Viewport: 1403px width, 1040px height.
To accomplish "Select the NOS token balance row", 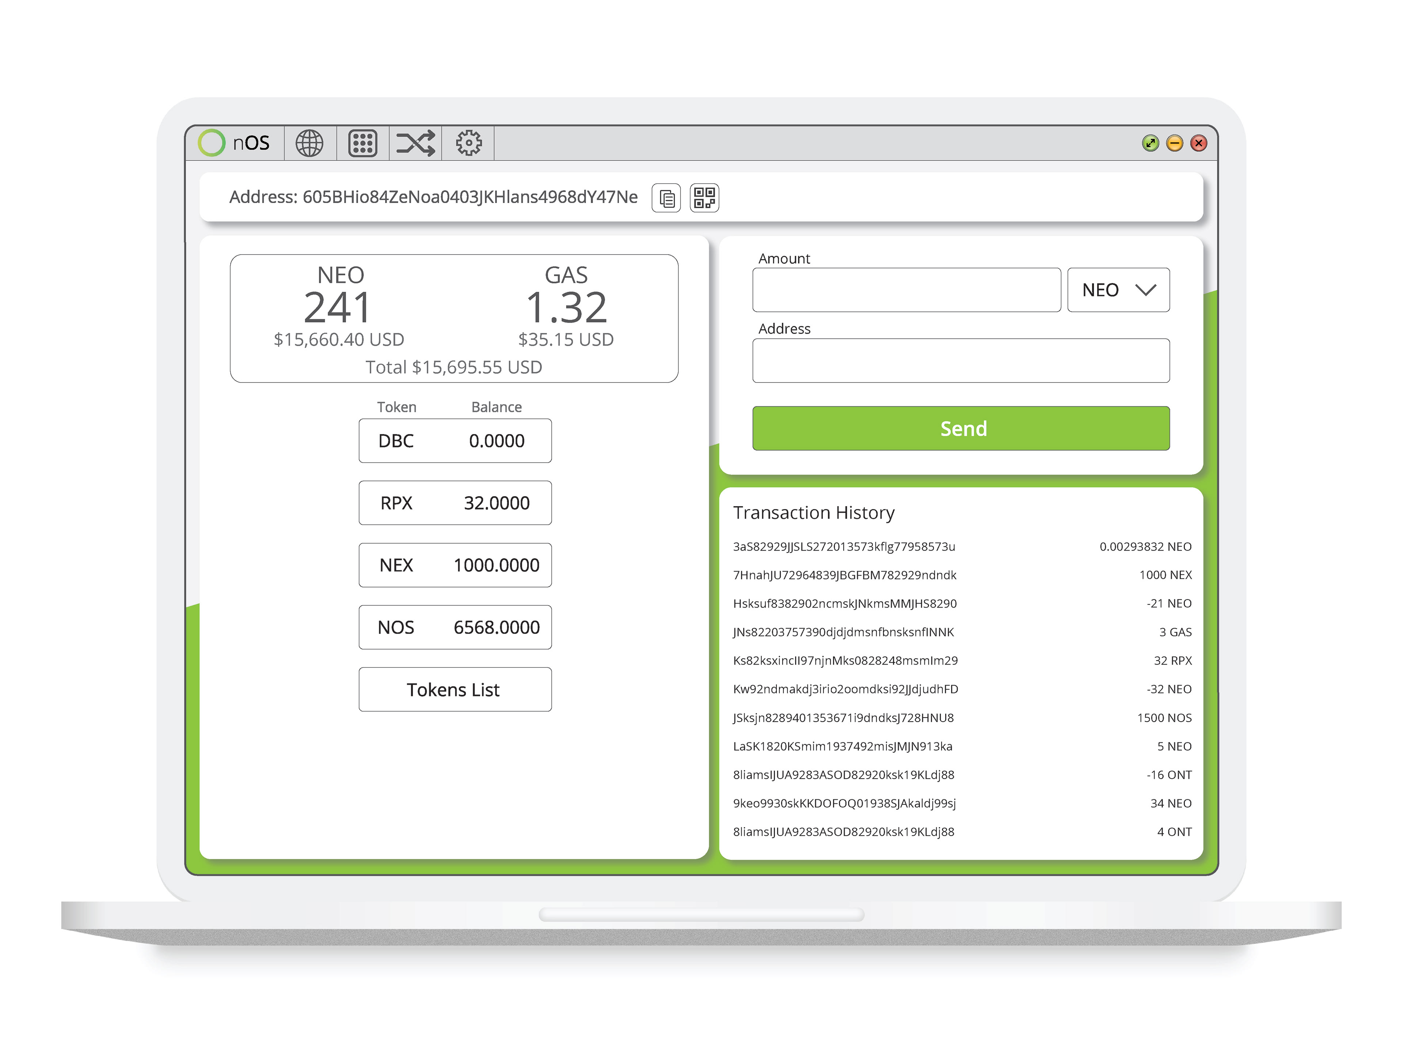I will tap(455, 627).
